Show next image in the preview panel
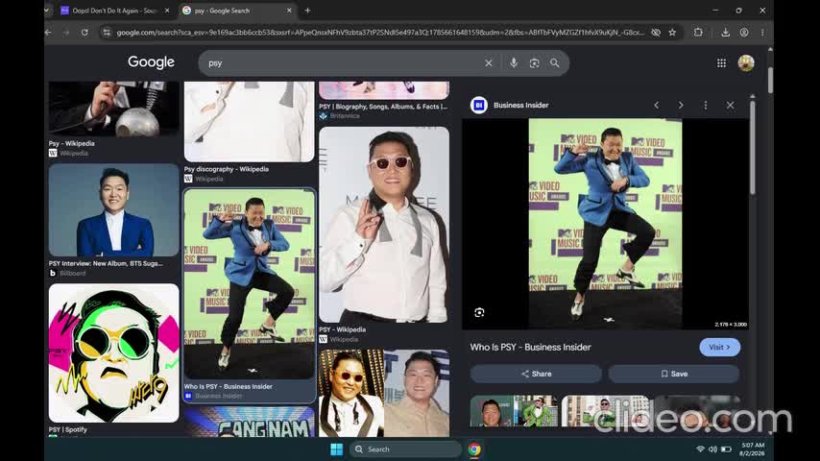 pos(681,106)
